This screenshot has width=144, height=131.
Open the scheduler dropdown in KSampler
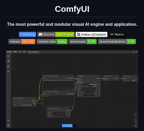[89, 94]
